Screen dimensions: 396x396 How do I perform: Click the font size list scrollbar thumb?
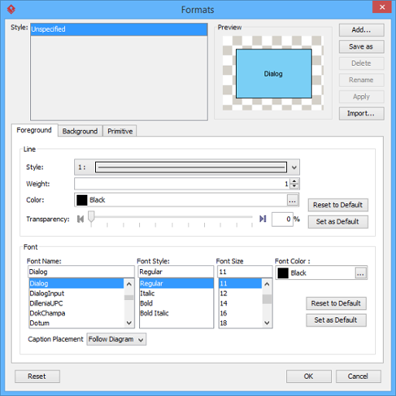point(267,299)
